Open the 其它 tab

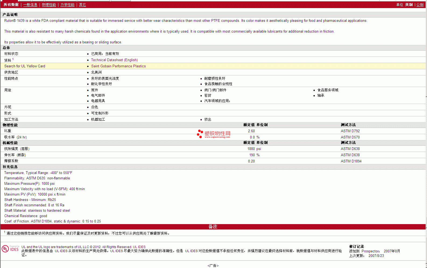tap(82, 5)
